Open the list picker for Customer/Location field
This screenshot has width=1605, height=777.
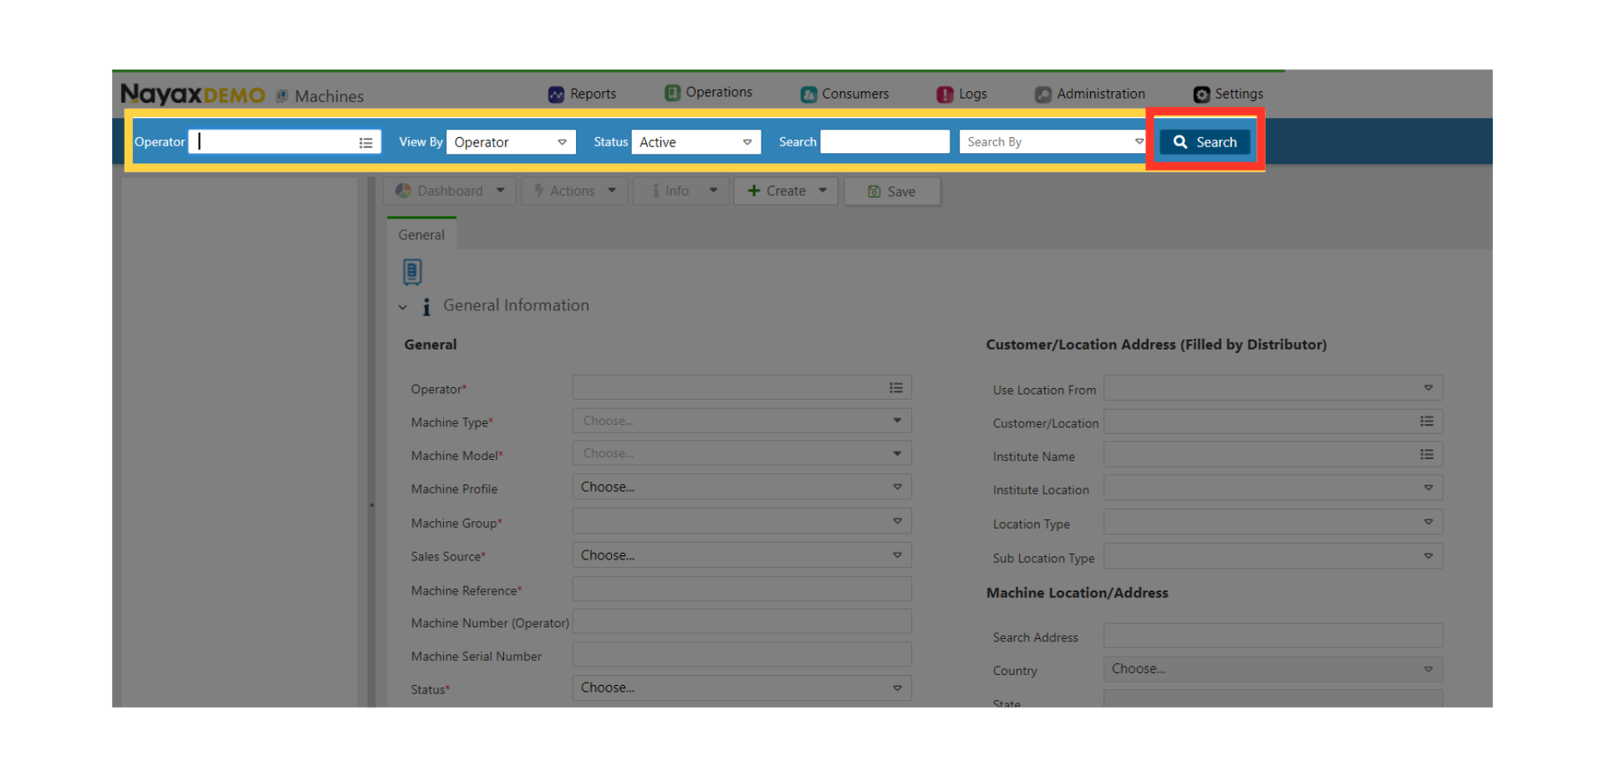click(1426, 422)
